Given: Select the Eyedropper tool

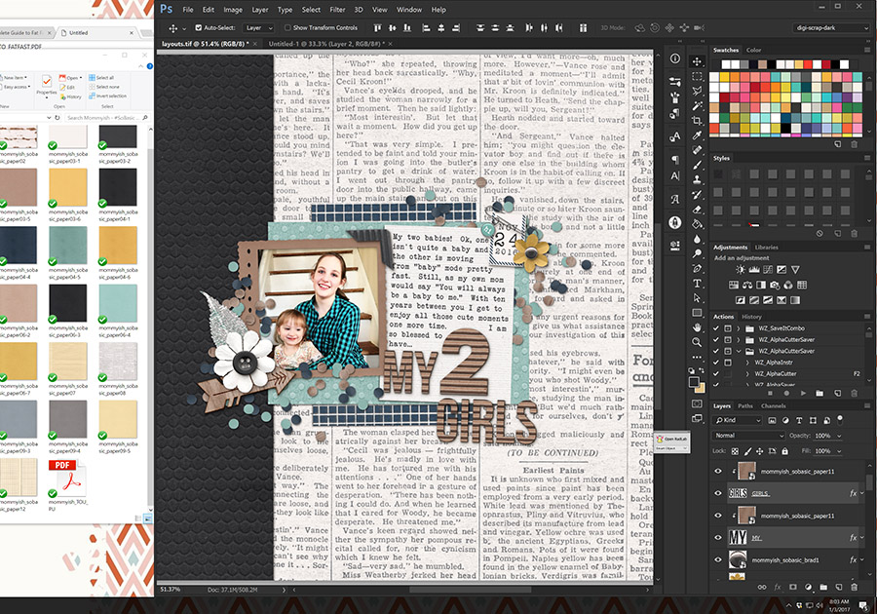Looking at the screenshot, I should coord(697,135).
